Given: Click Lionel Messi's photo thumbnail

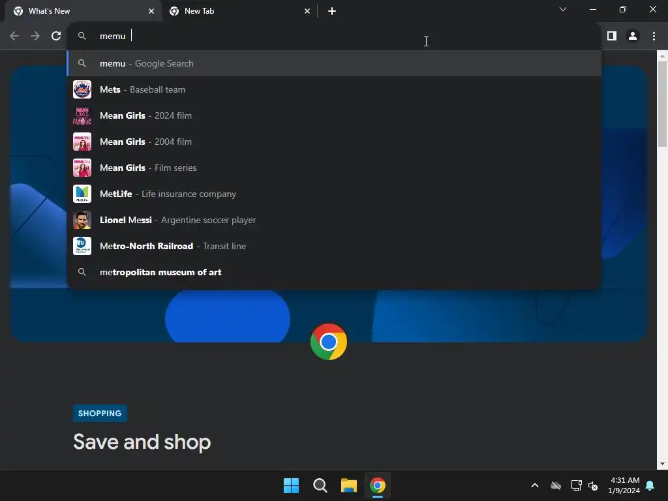Looking at the screenshot, I should (82, 220).
